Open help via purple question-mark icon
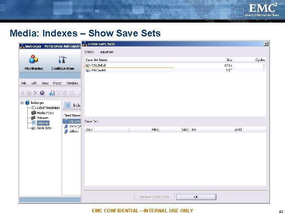 click(x=42, y=93)
